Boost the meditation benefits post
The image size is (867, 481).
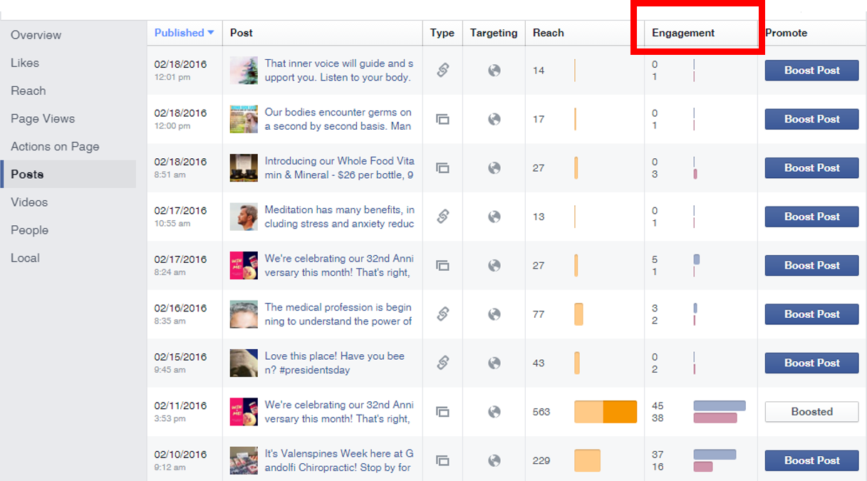pos(811,217)
